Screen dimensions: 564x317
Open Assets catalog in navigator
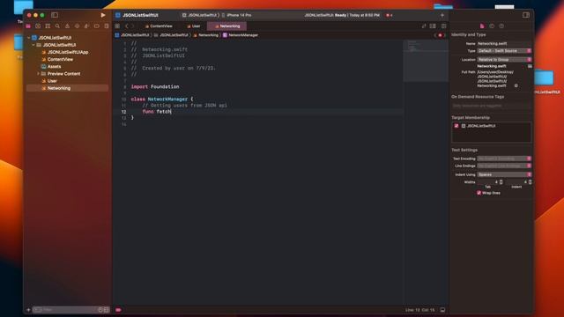[54, 67]
